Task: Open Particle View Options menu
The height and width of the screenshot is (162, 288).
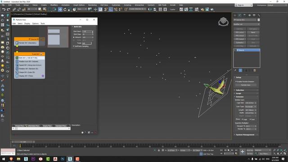Action: (x=36, y=23)
